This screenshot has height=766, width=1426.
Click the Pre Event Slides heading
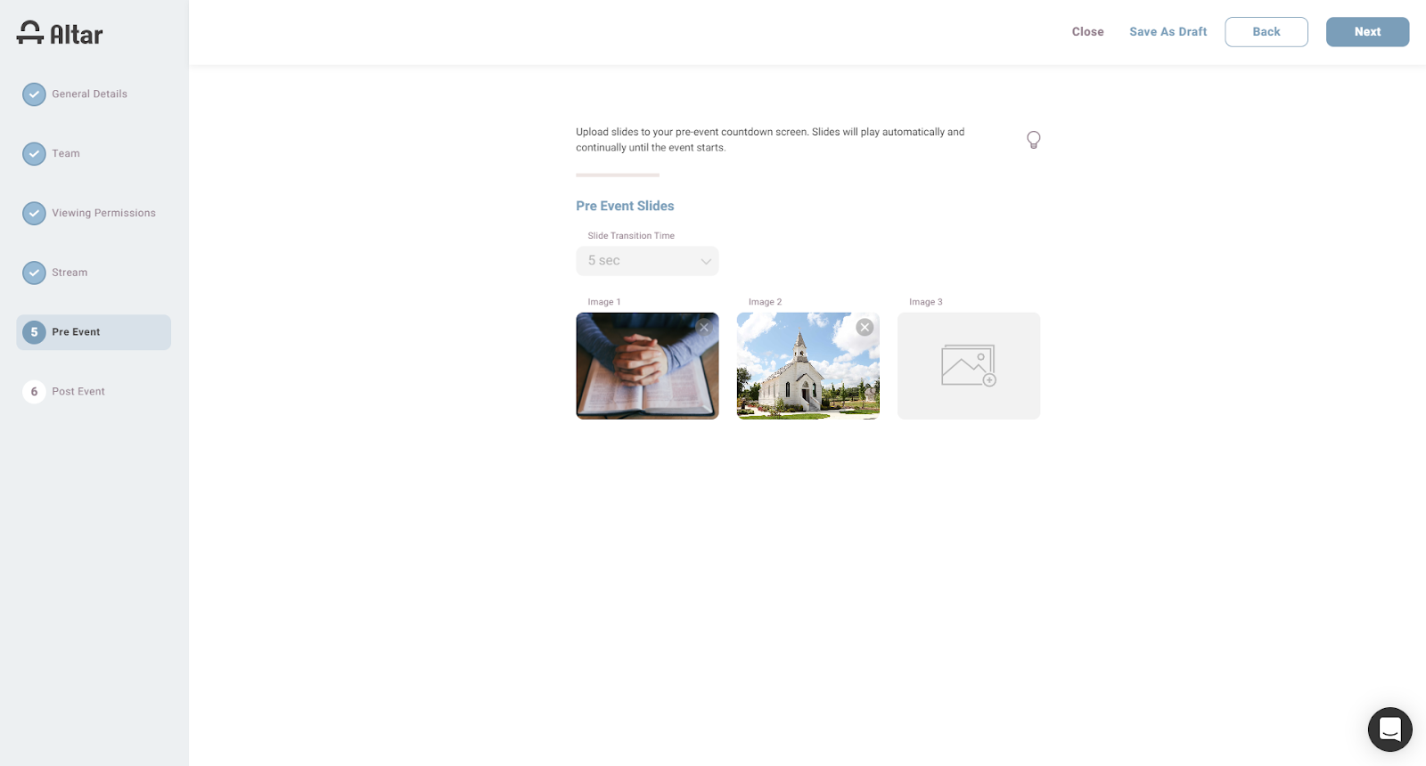pyautogui.click(x=625, y=207)
